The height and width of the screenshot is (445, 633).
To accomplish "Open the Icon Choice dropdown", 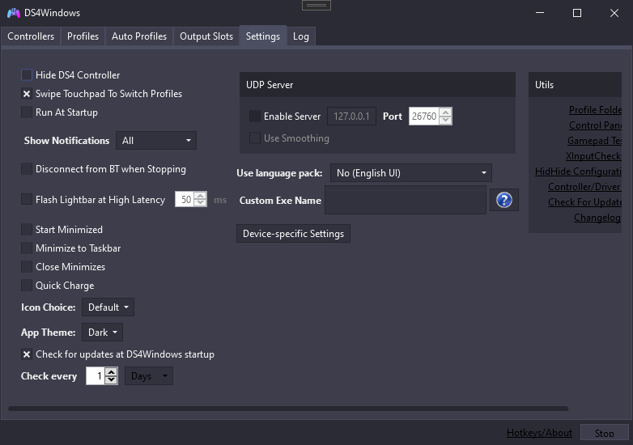I will (108, 307).
